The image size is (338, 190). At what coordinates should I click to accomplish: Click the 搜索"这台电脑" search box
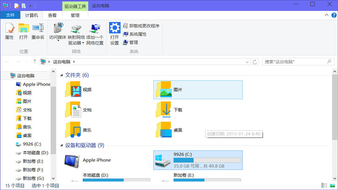(x=298, y=62)
